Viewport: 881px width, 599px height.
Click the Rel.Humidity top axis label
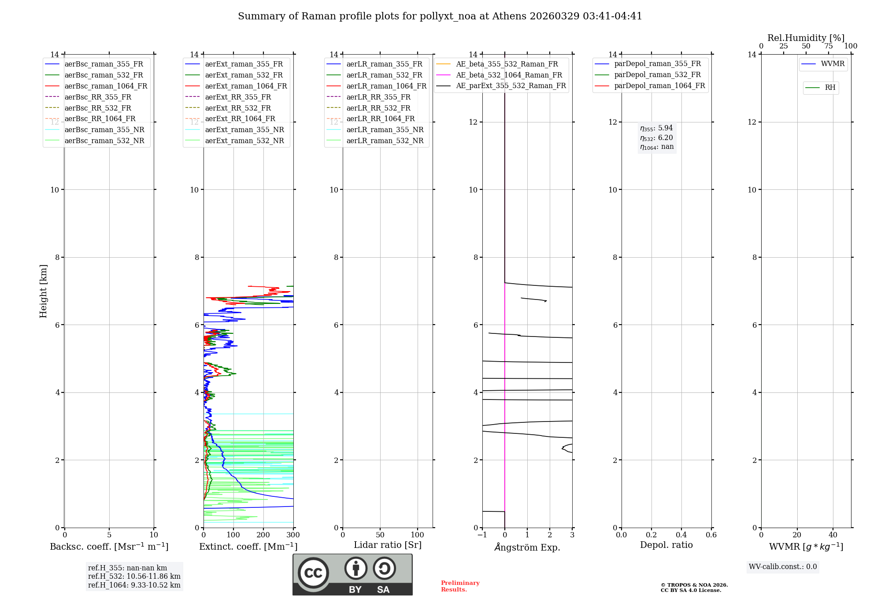806,38
